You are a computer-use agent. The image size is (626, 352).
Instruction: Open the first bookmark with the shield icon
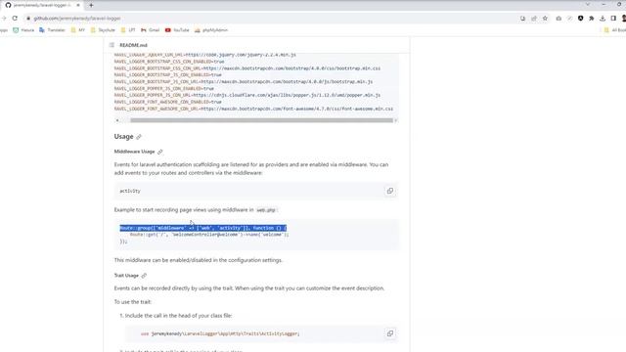23,30
